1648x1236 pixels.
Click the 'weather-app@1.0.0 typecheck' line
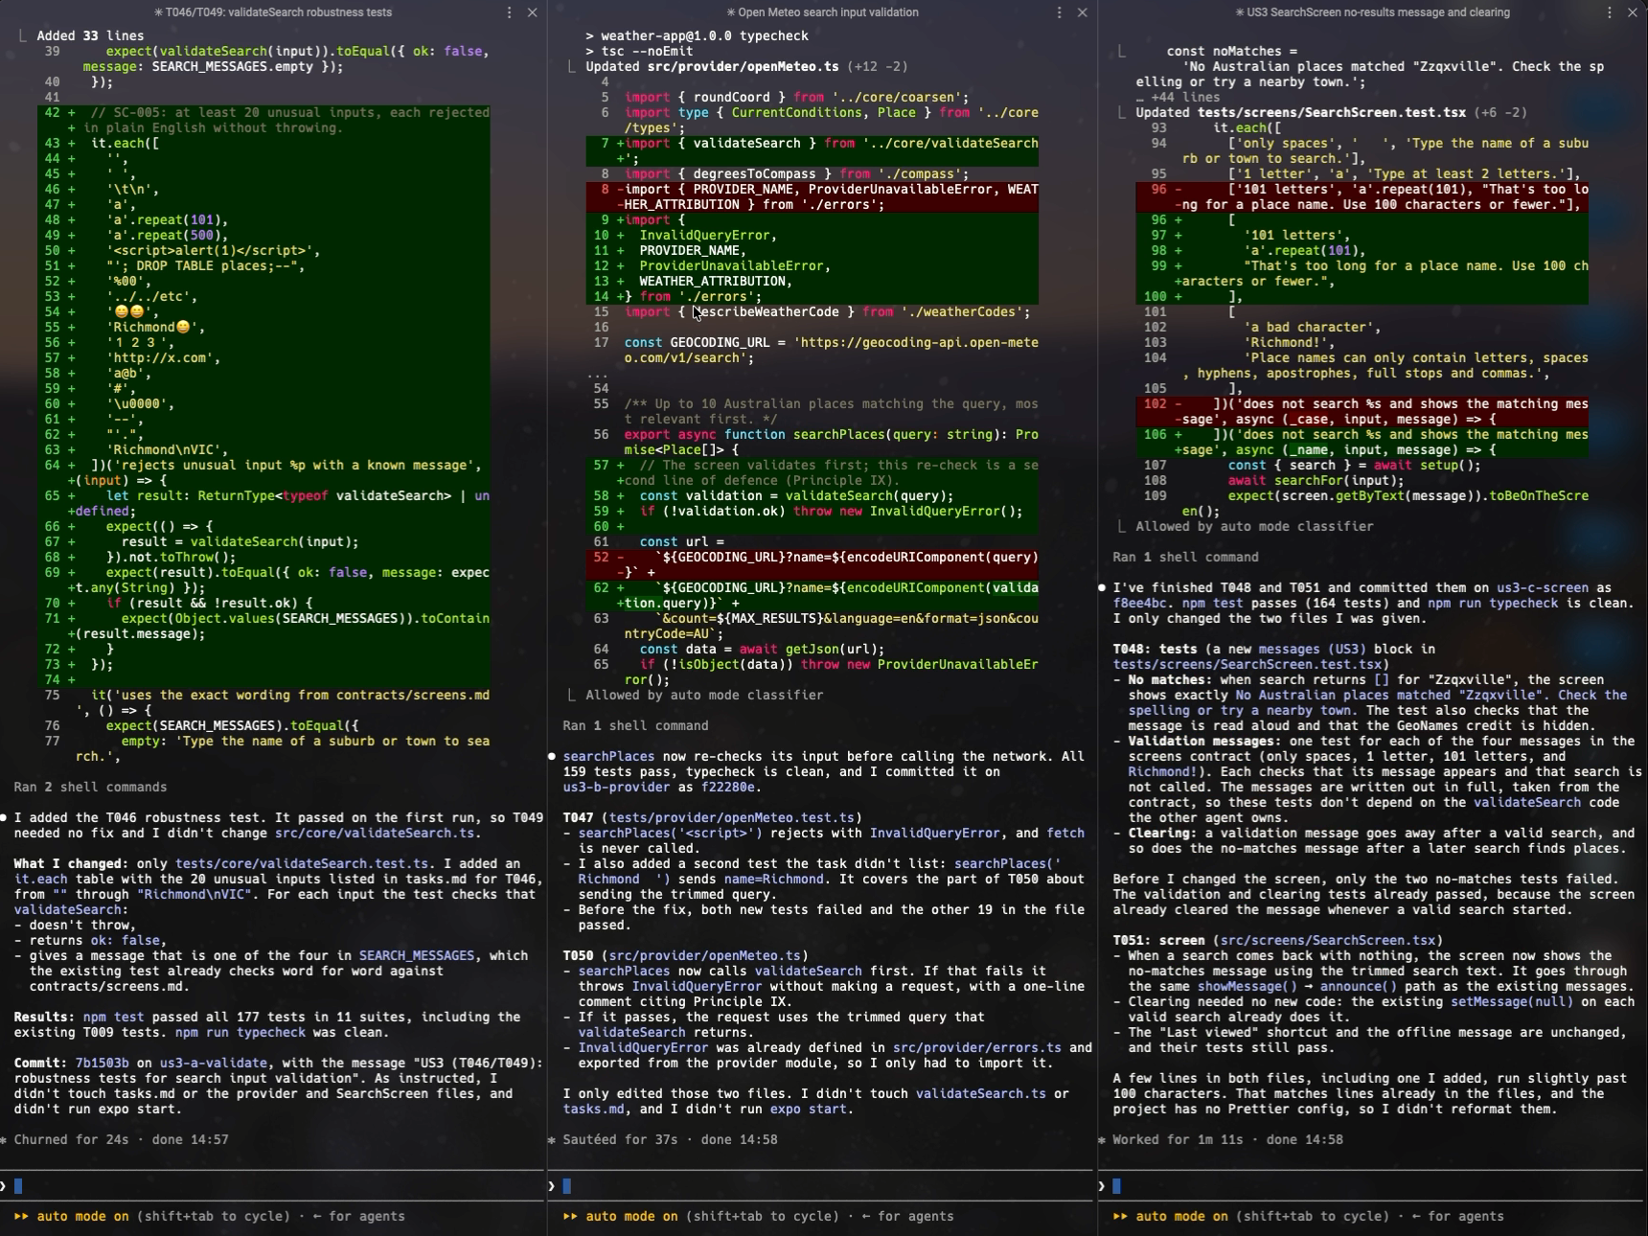tap(697, 36)
